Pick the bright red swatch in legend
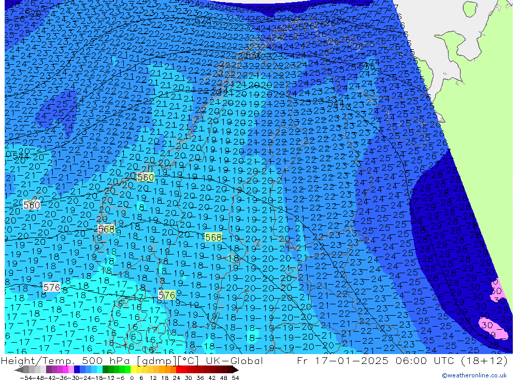The image size is (518, 380). pos(179,370)
